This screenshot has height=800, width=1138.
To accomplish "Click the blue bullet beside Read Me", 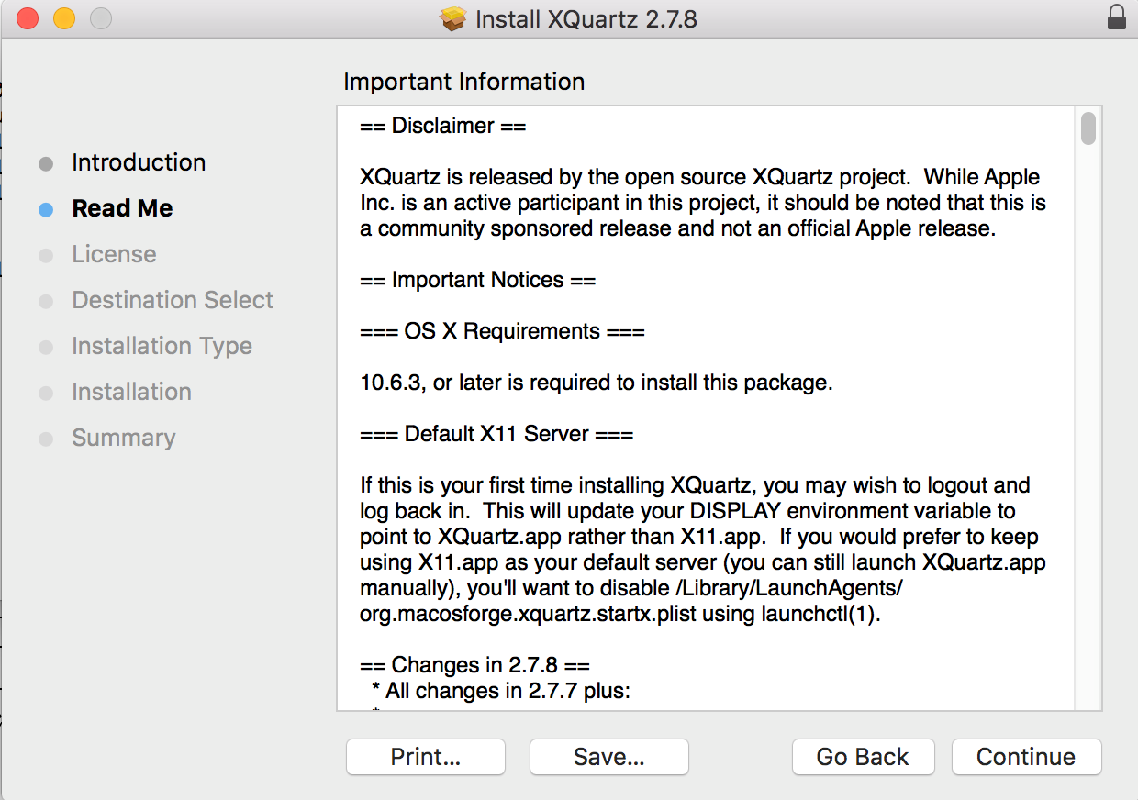I will click(x=46, y=210).
